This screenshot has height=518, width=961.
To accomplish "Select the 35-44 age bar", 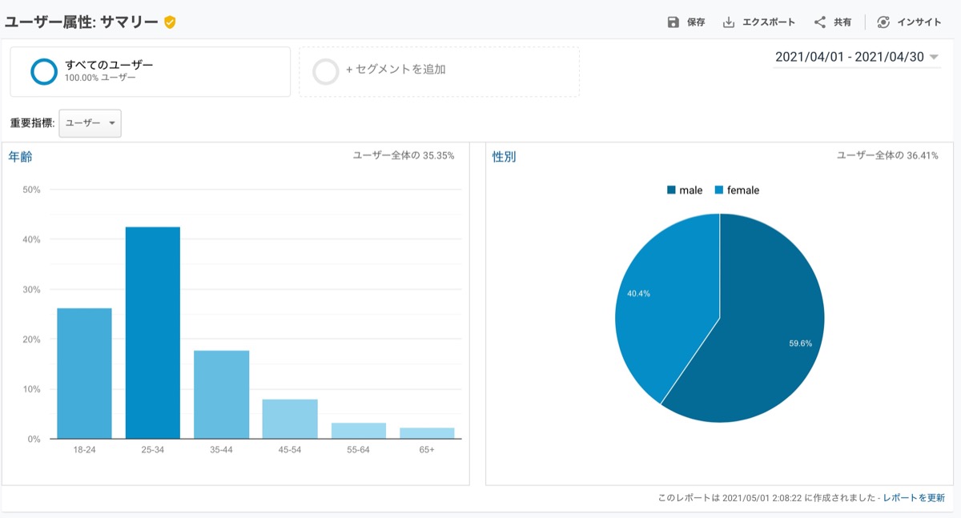I will 221,395.
